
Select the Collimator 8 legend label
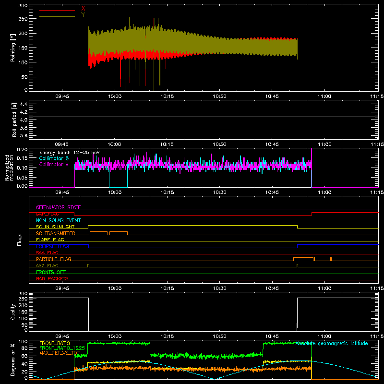coord(54,158)
